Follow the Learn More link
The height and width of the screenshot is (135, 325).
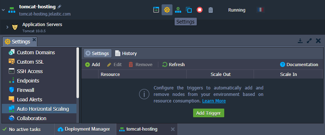214,101
